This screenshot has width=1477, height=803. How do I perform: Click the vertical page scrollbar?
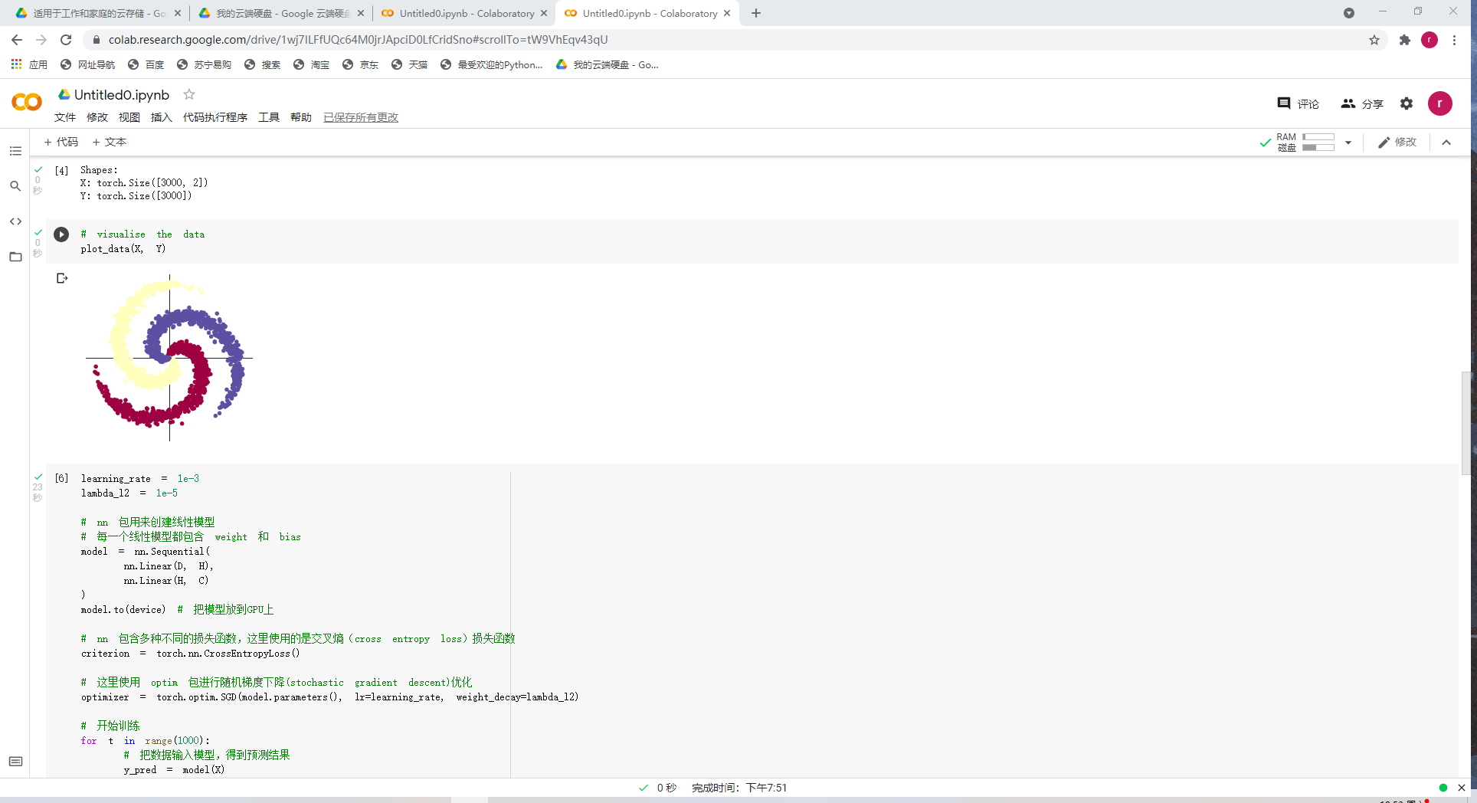click(1468, 421)
